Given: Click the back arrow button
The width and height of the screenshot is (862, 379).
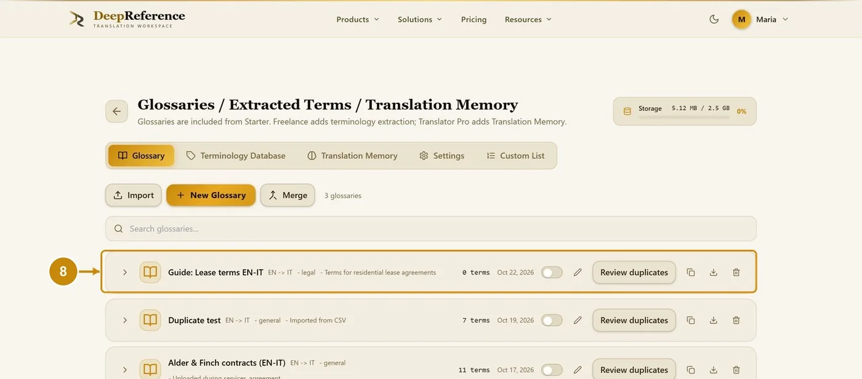Looking at the screenshot, I should coord(116,111).
